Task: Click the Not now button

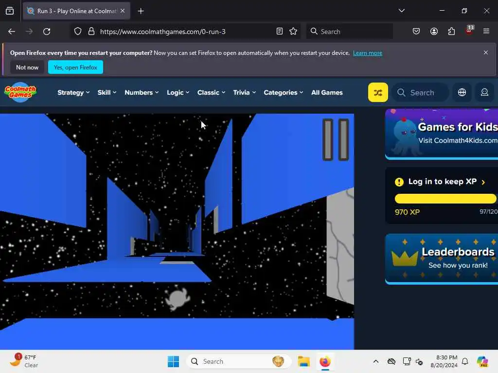Action: (27, 67)
